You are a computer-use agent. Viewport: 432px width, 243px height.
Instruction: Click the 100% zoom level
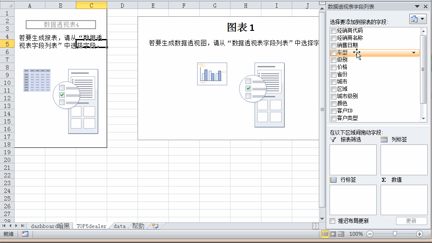356,234
